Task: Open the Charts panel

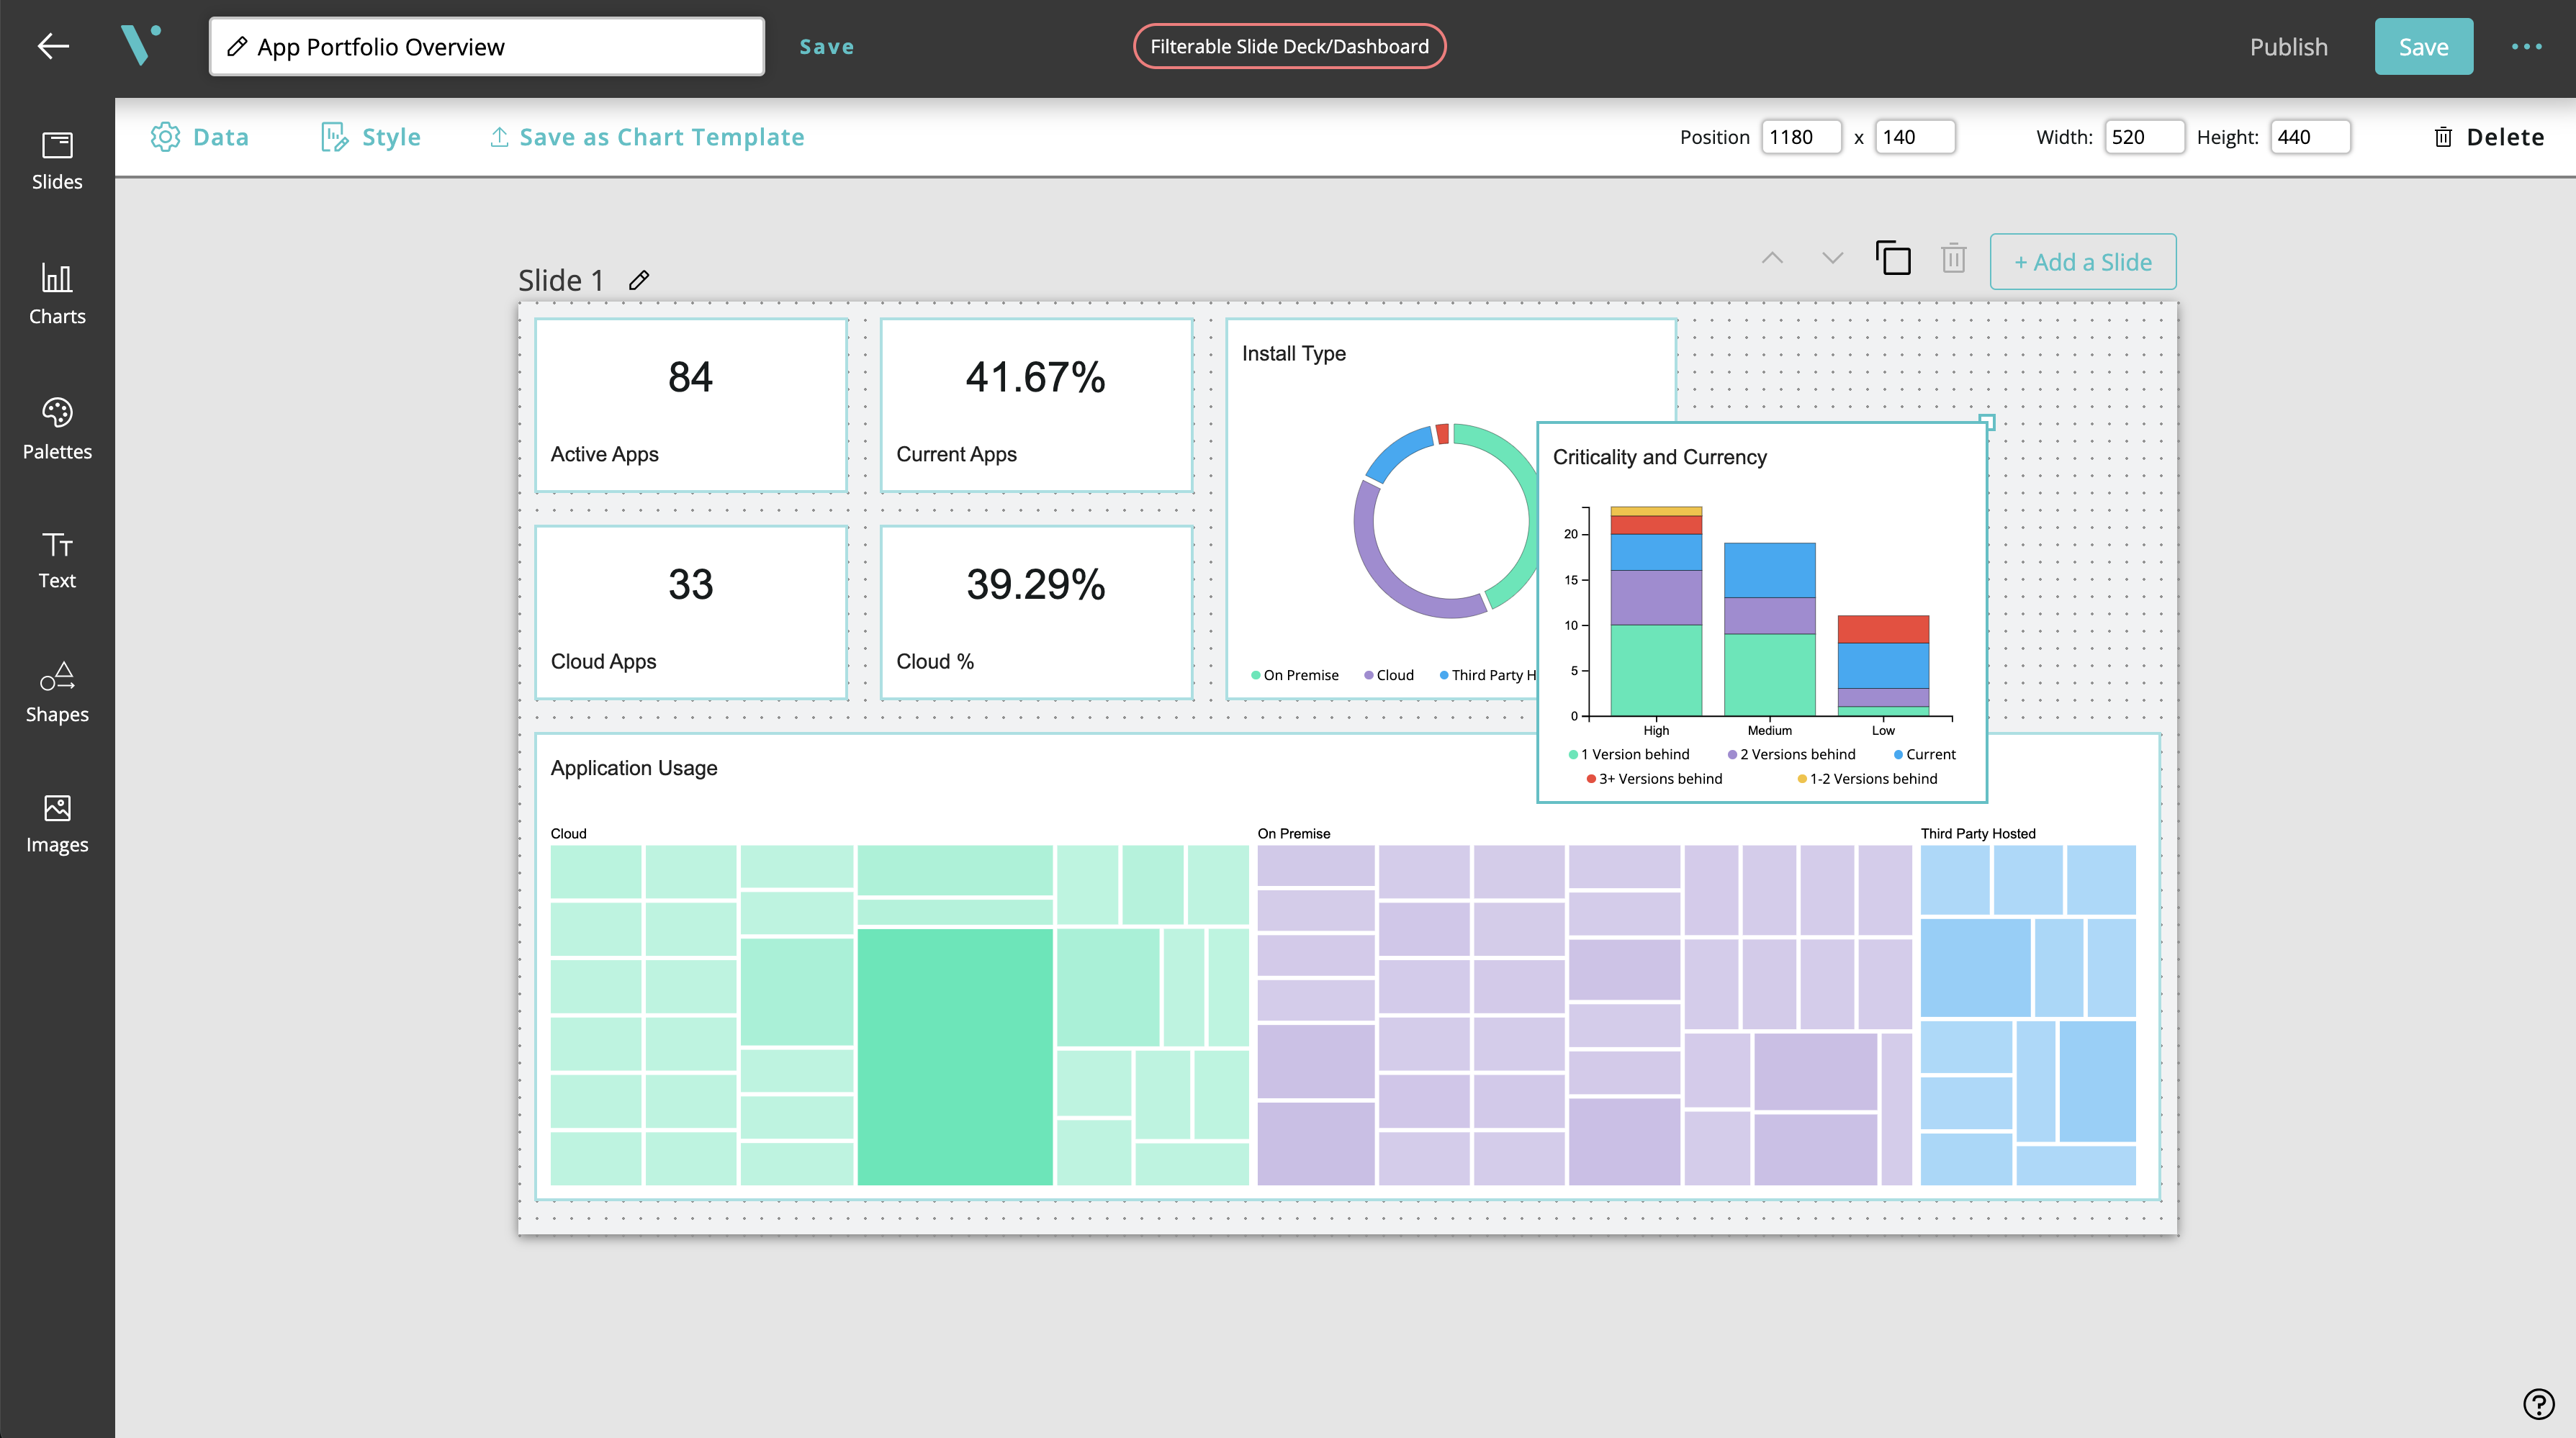Action: click(x=57, y=294)
